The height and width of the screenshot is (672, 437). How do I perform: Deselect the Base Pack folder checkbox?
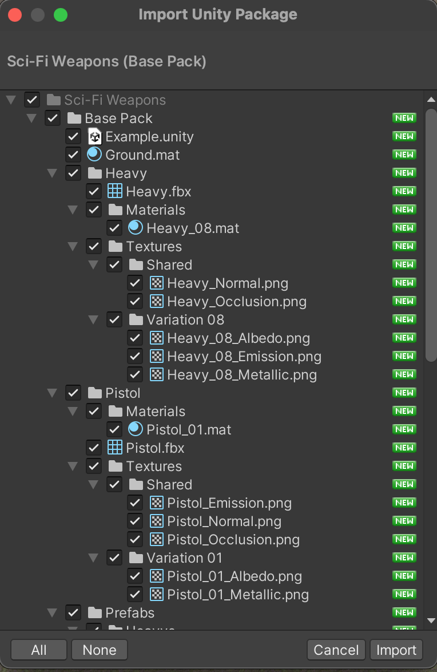click(x=53, y=118)
